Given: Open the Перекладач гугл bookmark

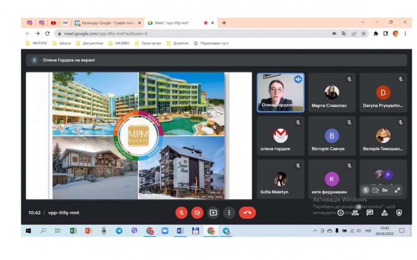Looking at the screenshot, I should [x=211, y=43].
